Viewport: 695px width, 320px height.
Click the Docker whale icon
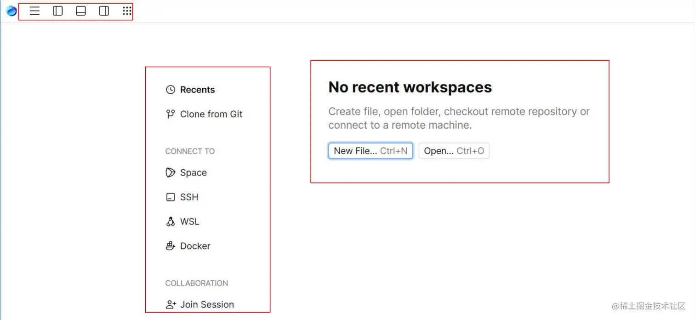(x=171, y=246)
